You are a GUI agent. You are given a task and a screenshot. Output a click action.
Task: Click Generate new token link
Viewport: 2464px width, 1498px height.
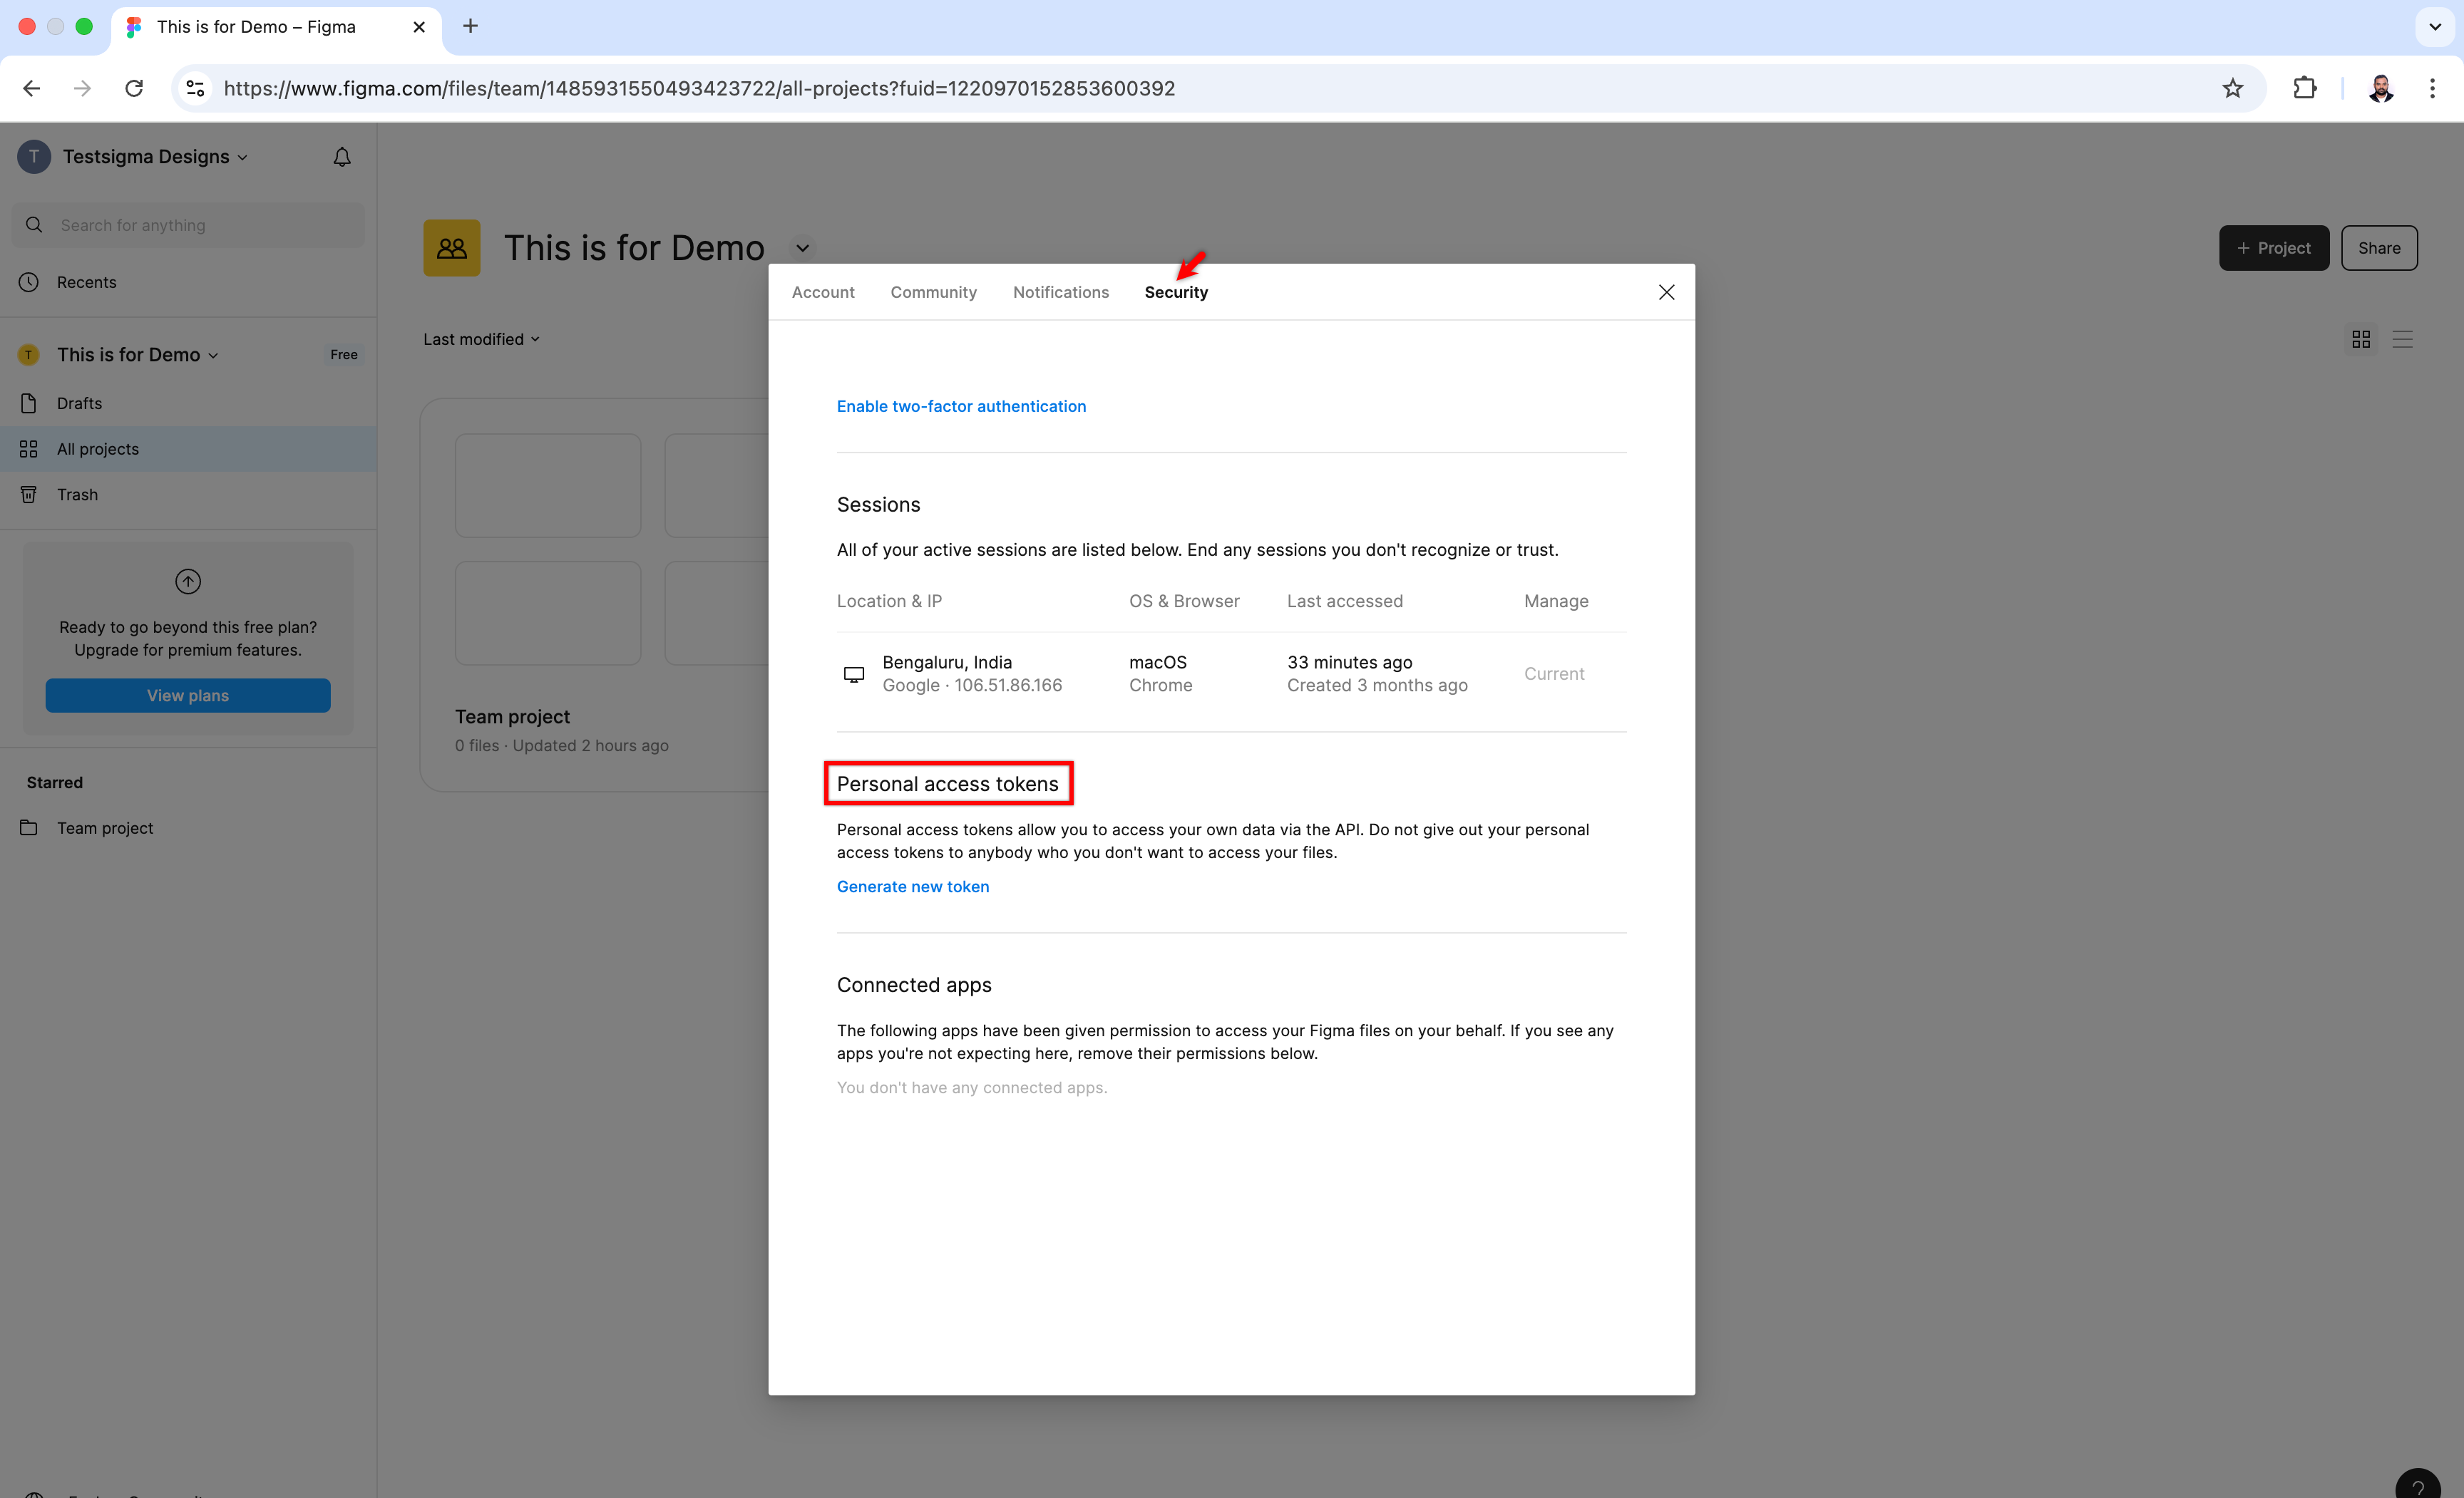point(912,887)
